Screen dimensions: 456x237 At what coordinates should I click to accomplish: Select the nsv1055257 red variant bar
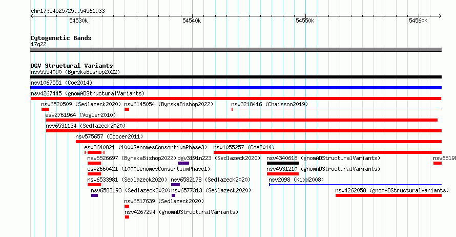coord(328,152)
